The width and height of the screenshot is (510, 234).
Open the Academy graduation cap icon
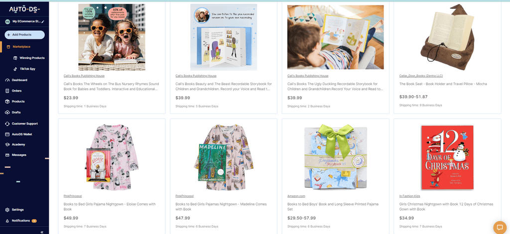pyautogui.click(x=7, y=144)
